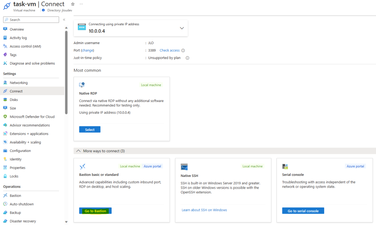Click the port value 3389
The image size is (376, 225).
click(152, 51)
